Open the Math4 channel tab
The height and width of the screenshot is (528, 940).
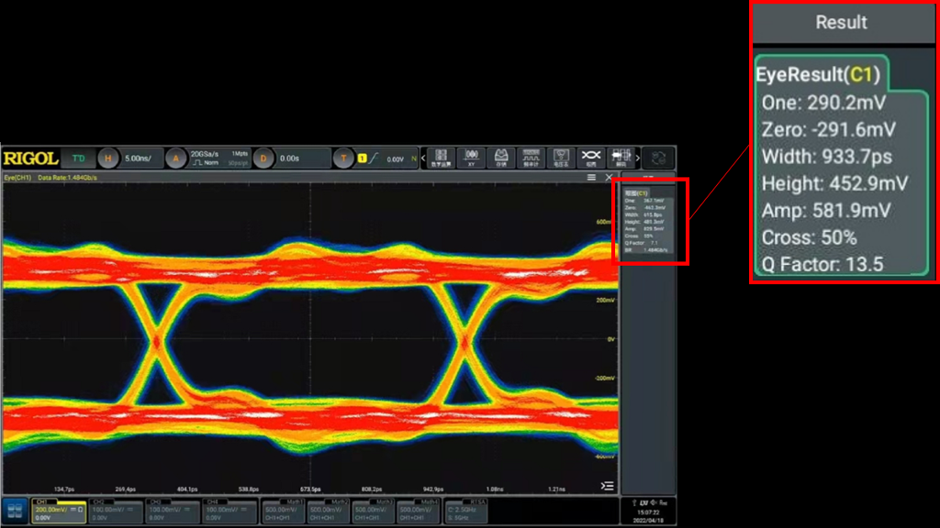tap(419, 511)
